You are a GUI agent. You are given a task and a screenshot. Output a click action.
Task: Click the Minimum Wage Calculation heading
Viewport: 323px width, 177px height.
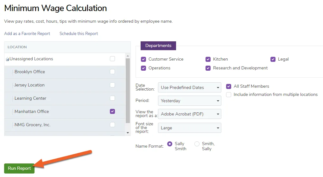tap(55, 8)
